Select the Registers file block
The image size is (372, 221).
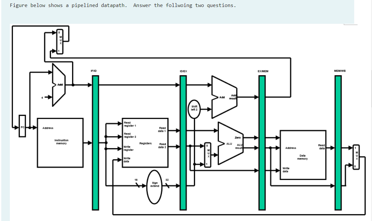click(145, 143)
